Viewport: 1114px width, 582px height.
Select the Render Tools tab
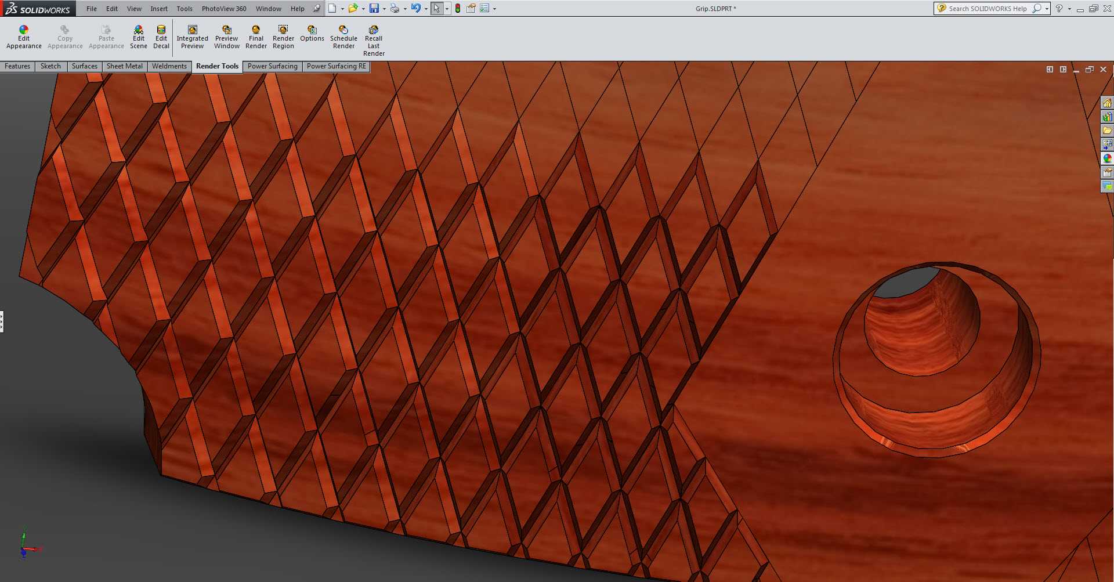tap(217, 66)
